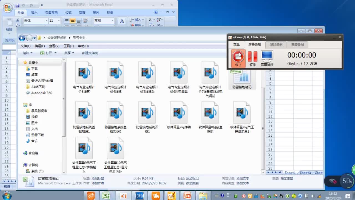Viewport: 355px width, 200px height.
Task: Click 添加标题 in Explorer details pane
Action: pos(98,179)
